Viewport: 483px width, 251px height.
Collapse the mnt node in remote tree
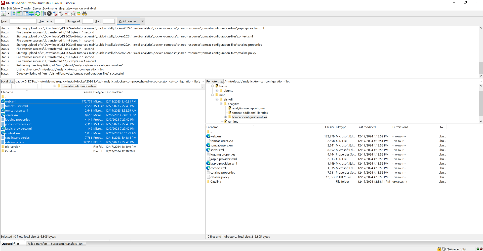[213, 95]
